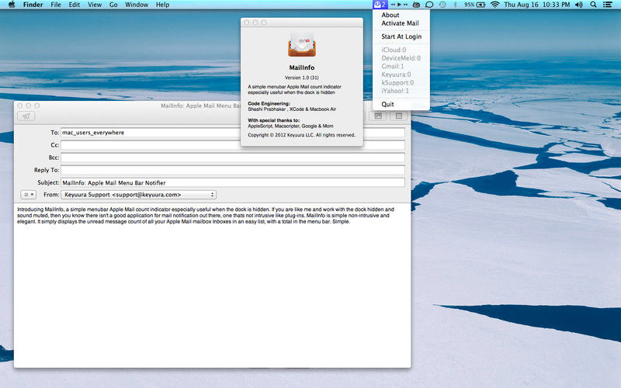Click the speech bubble menu bar icon
This screenshot has height=388, width=621.
pyautogui.click(x=429, y=5)
